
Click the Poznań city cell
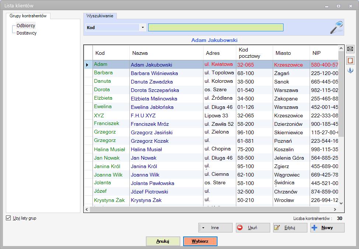291,141
